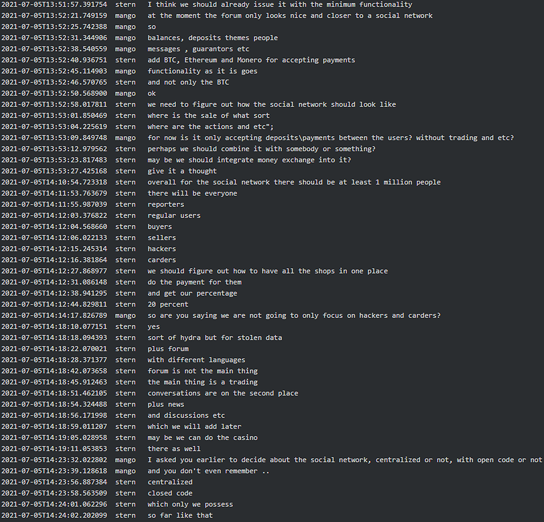Click the 'plus news' message
544x522 pixels.
click(165, 404)
